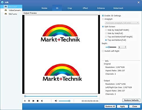
Task: Mute audio with the speaker icon
Action: [x=56, y=101]
